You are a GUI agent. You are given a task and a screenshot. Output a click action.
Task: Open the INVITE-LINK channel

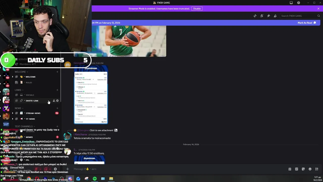pos(36,101)
